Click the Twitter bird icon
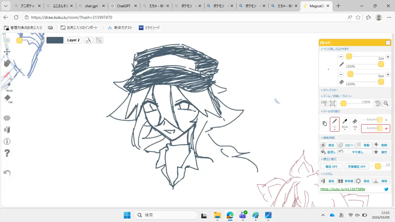395x222 pixels. [x=386, y=189]
